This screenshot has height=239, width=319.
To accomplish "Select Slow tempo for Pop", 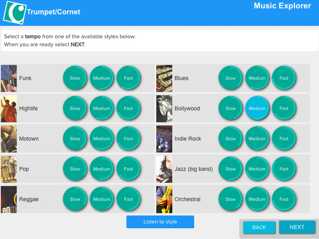I will [x=75, y=168].
